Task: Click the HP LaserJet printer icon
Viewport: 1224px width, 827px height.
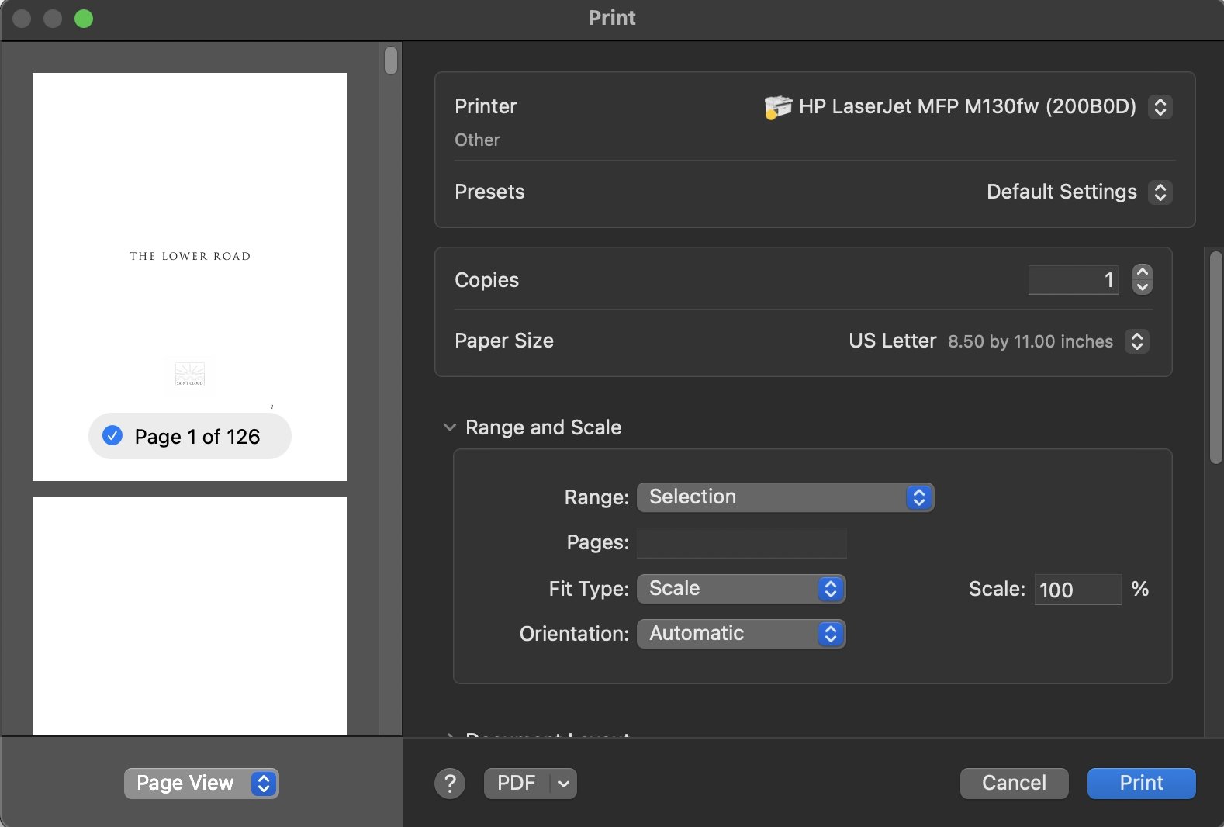Action: click(x=777, y=107)
